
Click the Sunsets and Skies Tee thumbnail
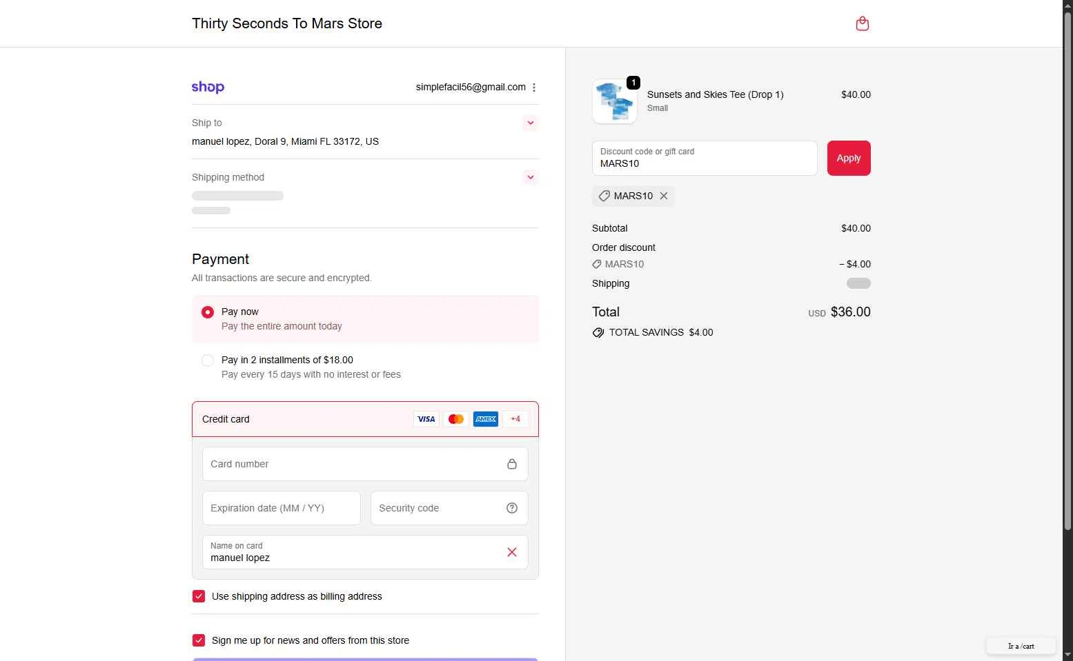[615, 101]
